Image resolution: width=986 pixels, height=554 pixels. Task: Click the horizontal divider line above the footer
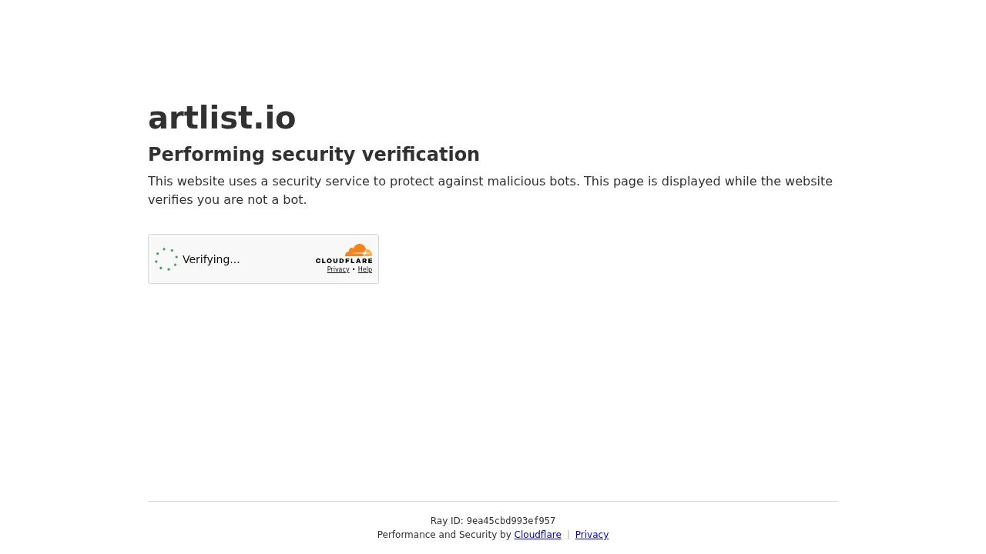[x=493, y=501]
